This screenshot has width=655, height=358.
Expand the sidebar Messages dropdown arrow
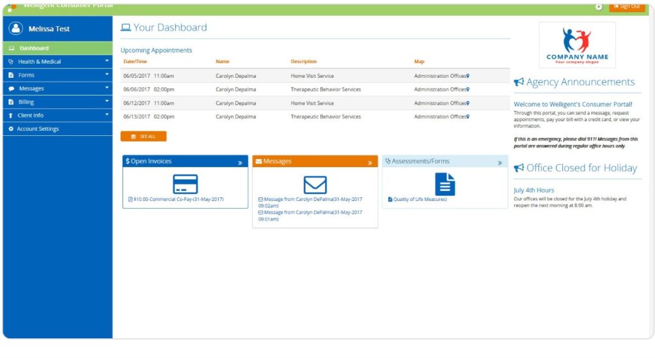107,87
